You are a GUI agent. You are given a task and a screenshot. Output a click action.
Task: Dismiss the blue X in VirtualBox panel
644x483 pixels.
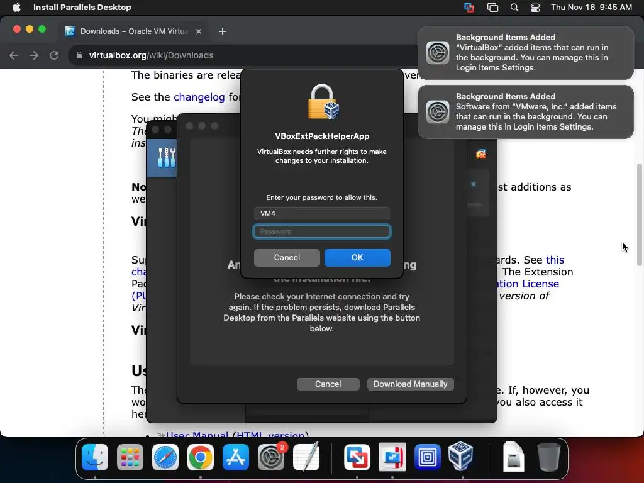pos(473,184)
